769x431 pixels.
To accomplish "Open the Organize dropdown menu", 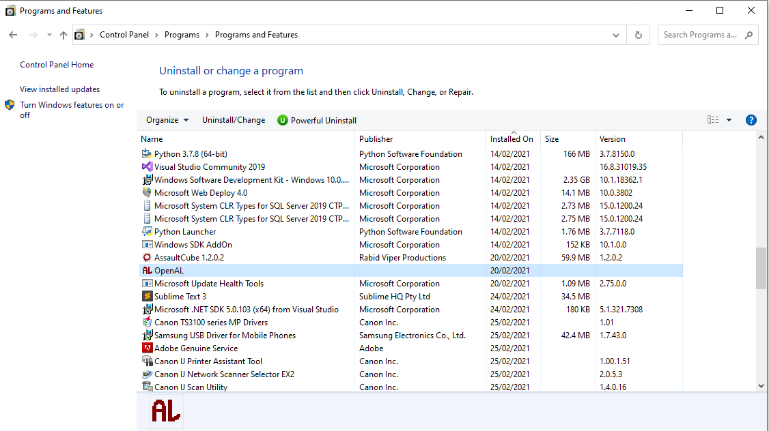I will coord(167,120).
